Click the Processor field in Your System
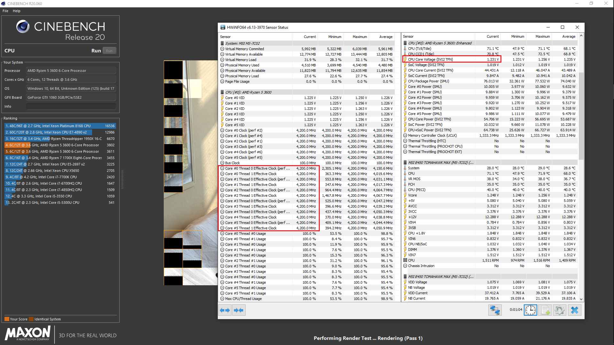Image resolution: width=614 pixels, height=345 pixels. click(x=71, y=71)
